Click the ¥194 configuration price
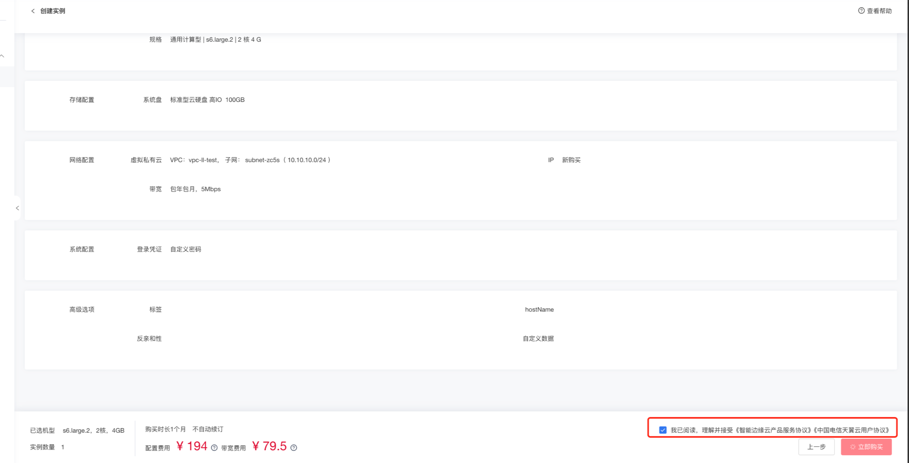Viewport: 909px width, 463px height. 192,446
